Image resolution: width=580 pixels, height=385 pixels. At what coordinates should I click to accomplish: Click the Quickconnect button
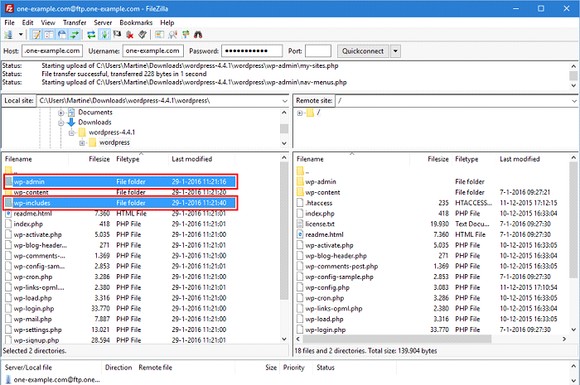tap(363, 51)
